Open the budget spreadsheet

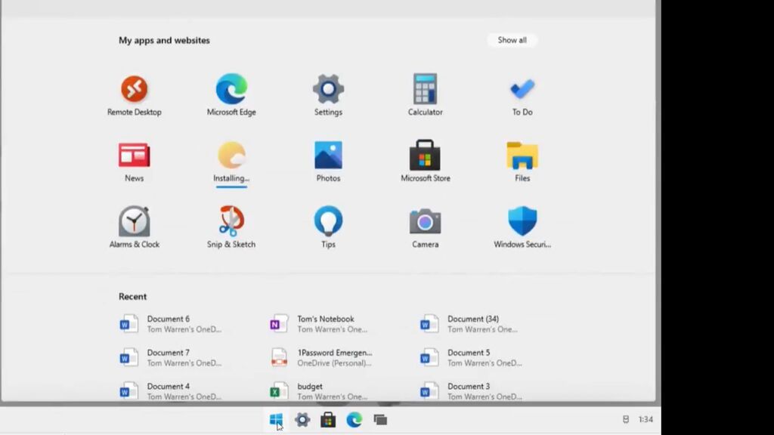[319, 391]
